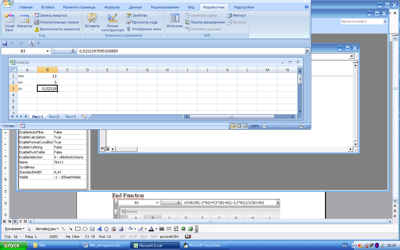Open the Visual Basic editor
Image resolution: width=400 pixels, height=250 pixels.
tap(9, 23)
